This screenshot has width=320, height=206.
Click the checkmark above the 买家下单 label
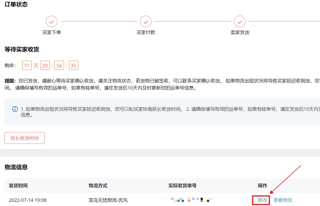click(x=52, y=22)
